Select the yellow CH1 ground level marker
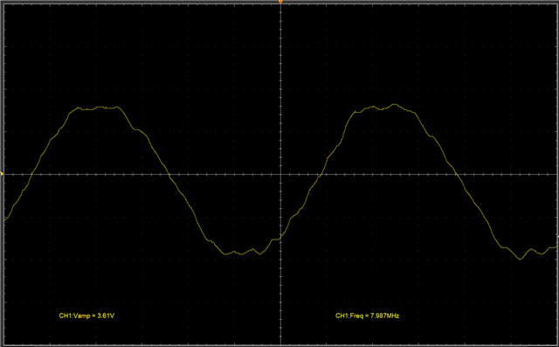Screen dimensions: 559x347 point(2,174)
